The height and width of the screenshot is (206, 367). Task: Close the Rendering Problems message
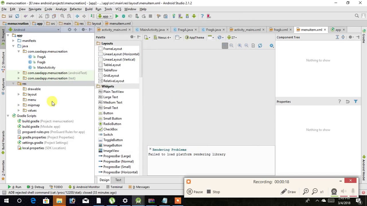tap(150, 149)
